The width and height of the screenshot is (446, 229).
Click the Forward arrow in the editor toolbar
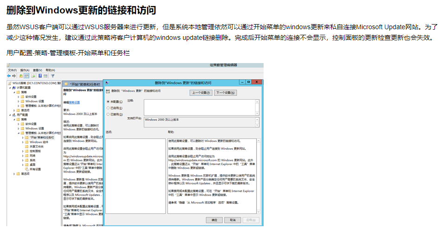click(x=14, y=76)
